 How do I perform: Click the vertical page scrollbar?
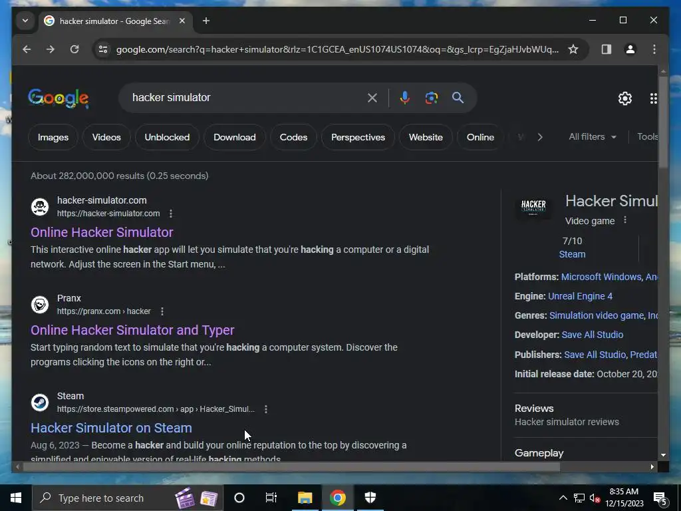coord(663,122)
